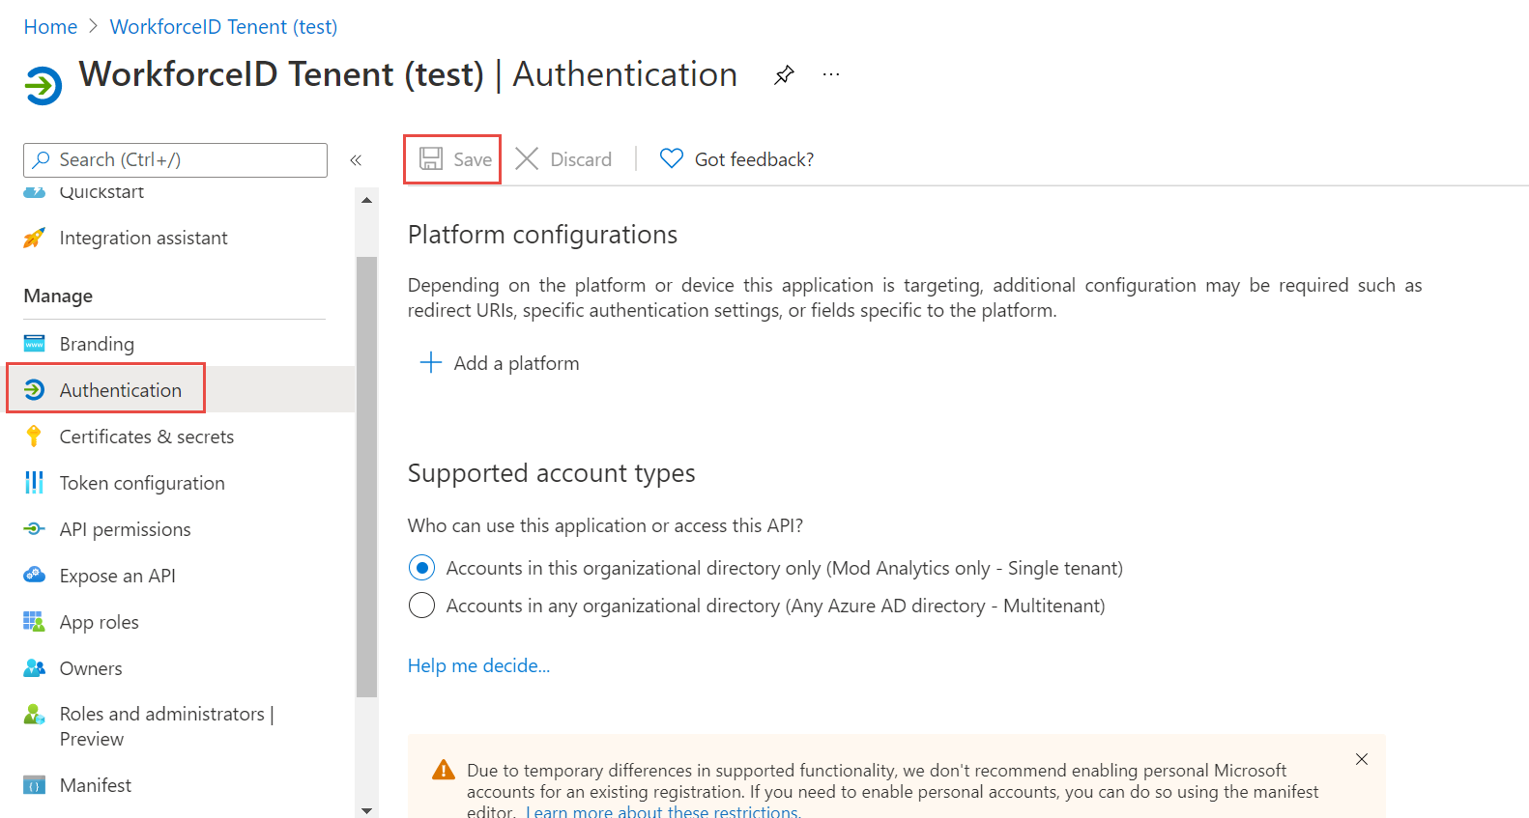This screenshot has height=818, width=1529.
Task: Click the Supported account types heading
Action: point(551,473)
